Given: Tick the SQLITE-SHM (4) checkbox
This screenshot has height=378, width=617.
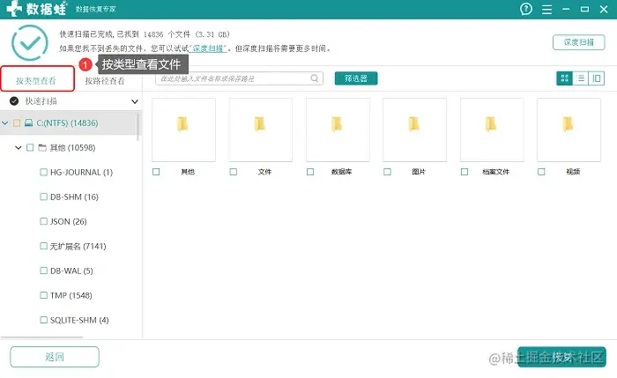Looking at the screenshot, I should (44, 320).
